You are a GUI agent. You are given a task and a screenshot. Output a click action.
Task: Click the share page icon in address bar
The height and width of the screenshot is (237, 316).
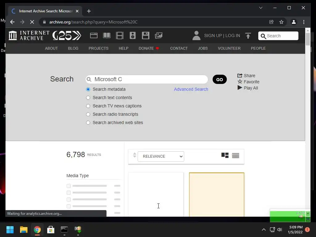[272, 22]
